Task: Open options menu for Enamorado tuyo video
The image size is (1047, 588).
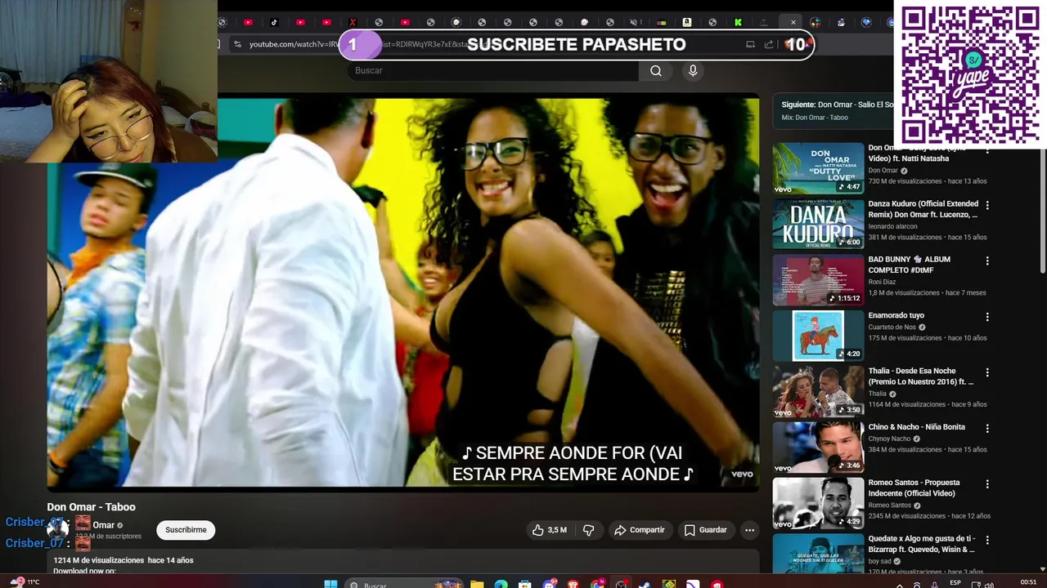Action: pos(987,317)
